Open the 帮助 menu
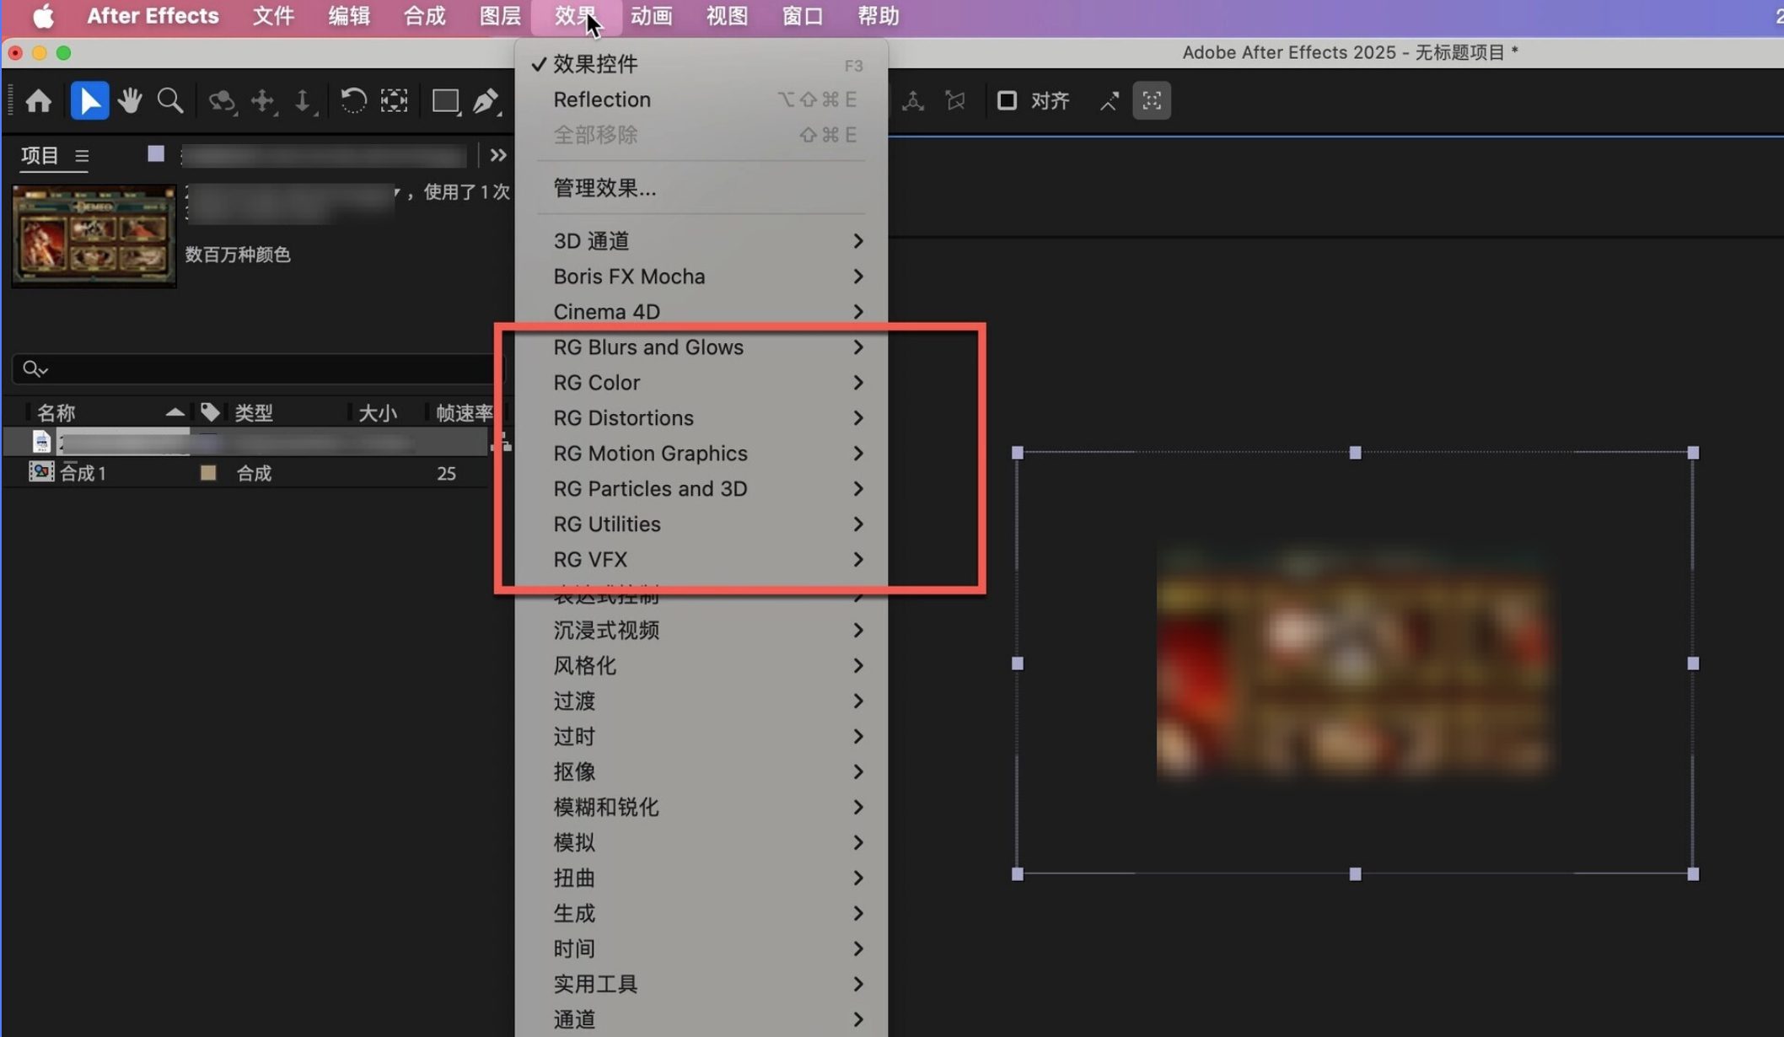The height and width of the screenshot is (1037, 1784). point(879,16)
